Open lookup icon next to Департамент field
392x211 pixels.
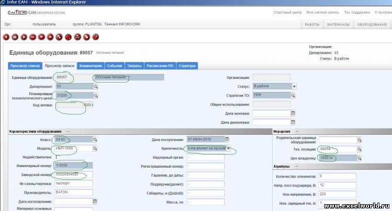coord(95,86)
